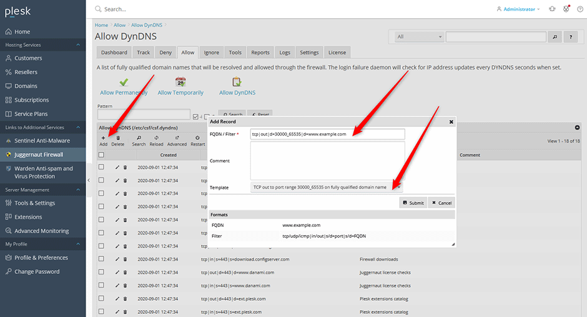Delete the download.configserver.com record

pyautogui.click(x=126, y=259)
